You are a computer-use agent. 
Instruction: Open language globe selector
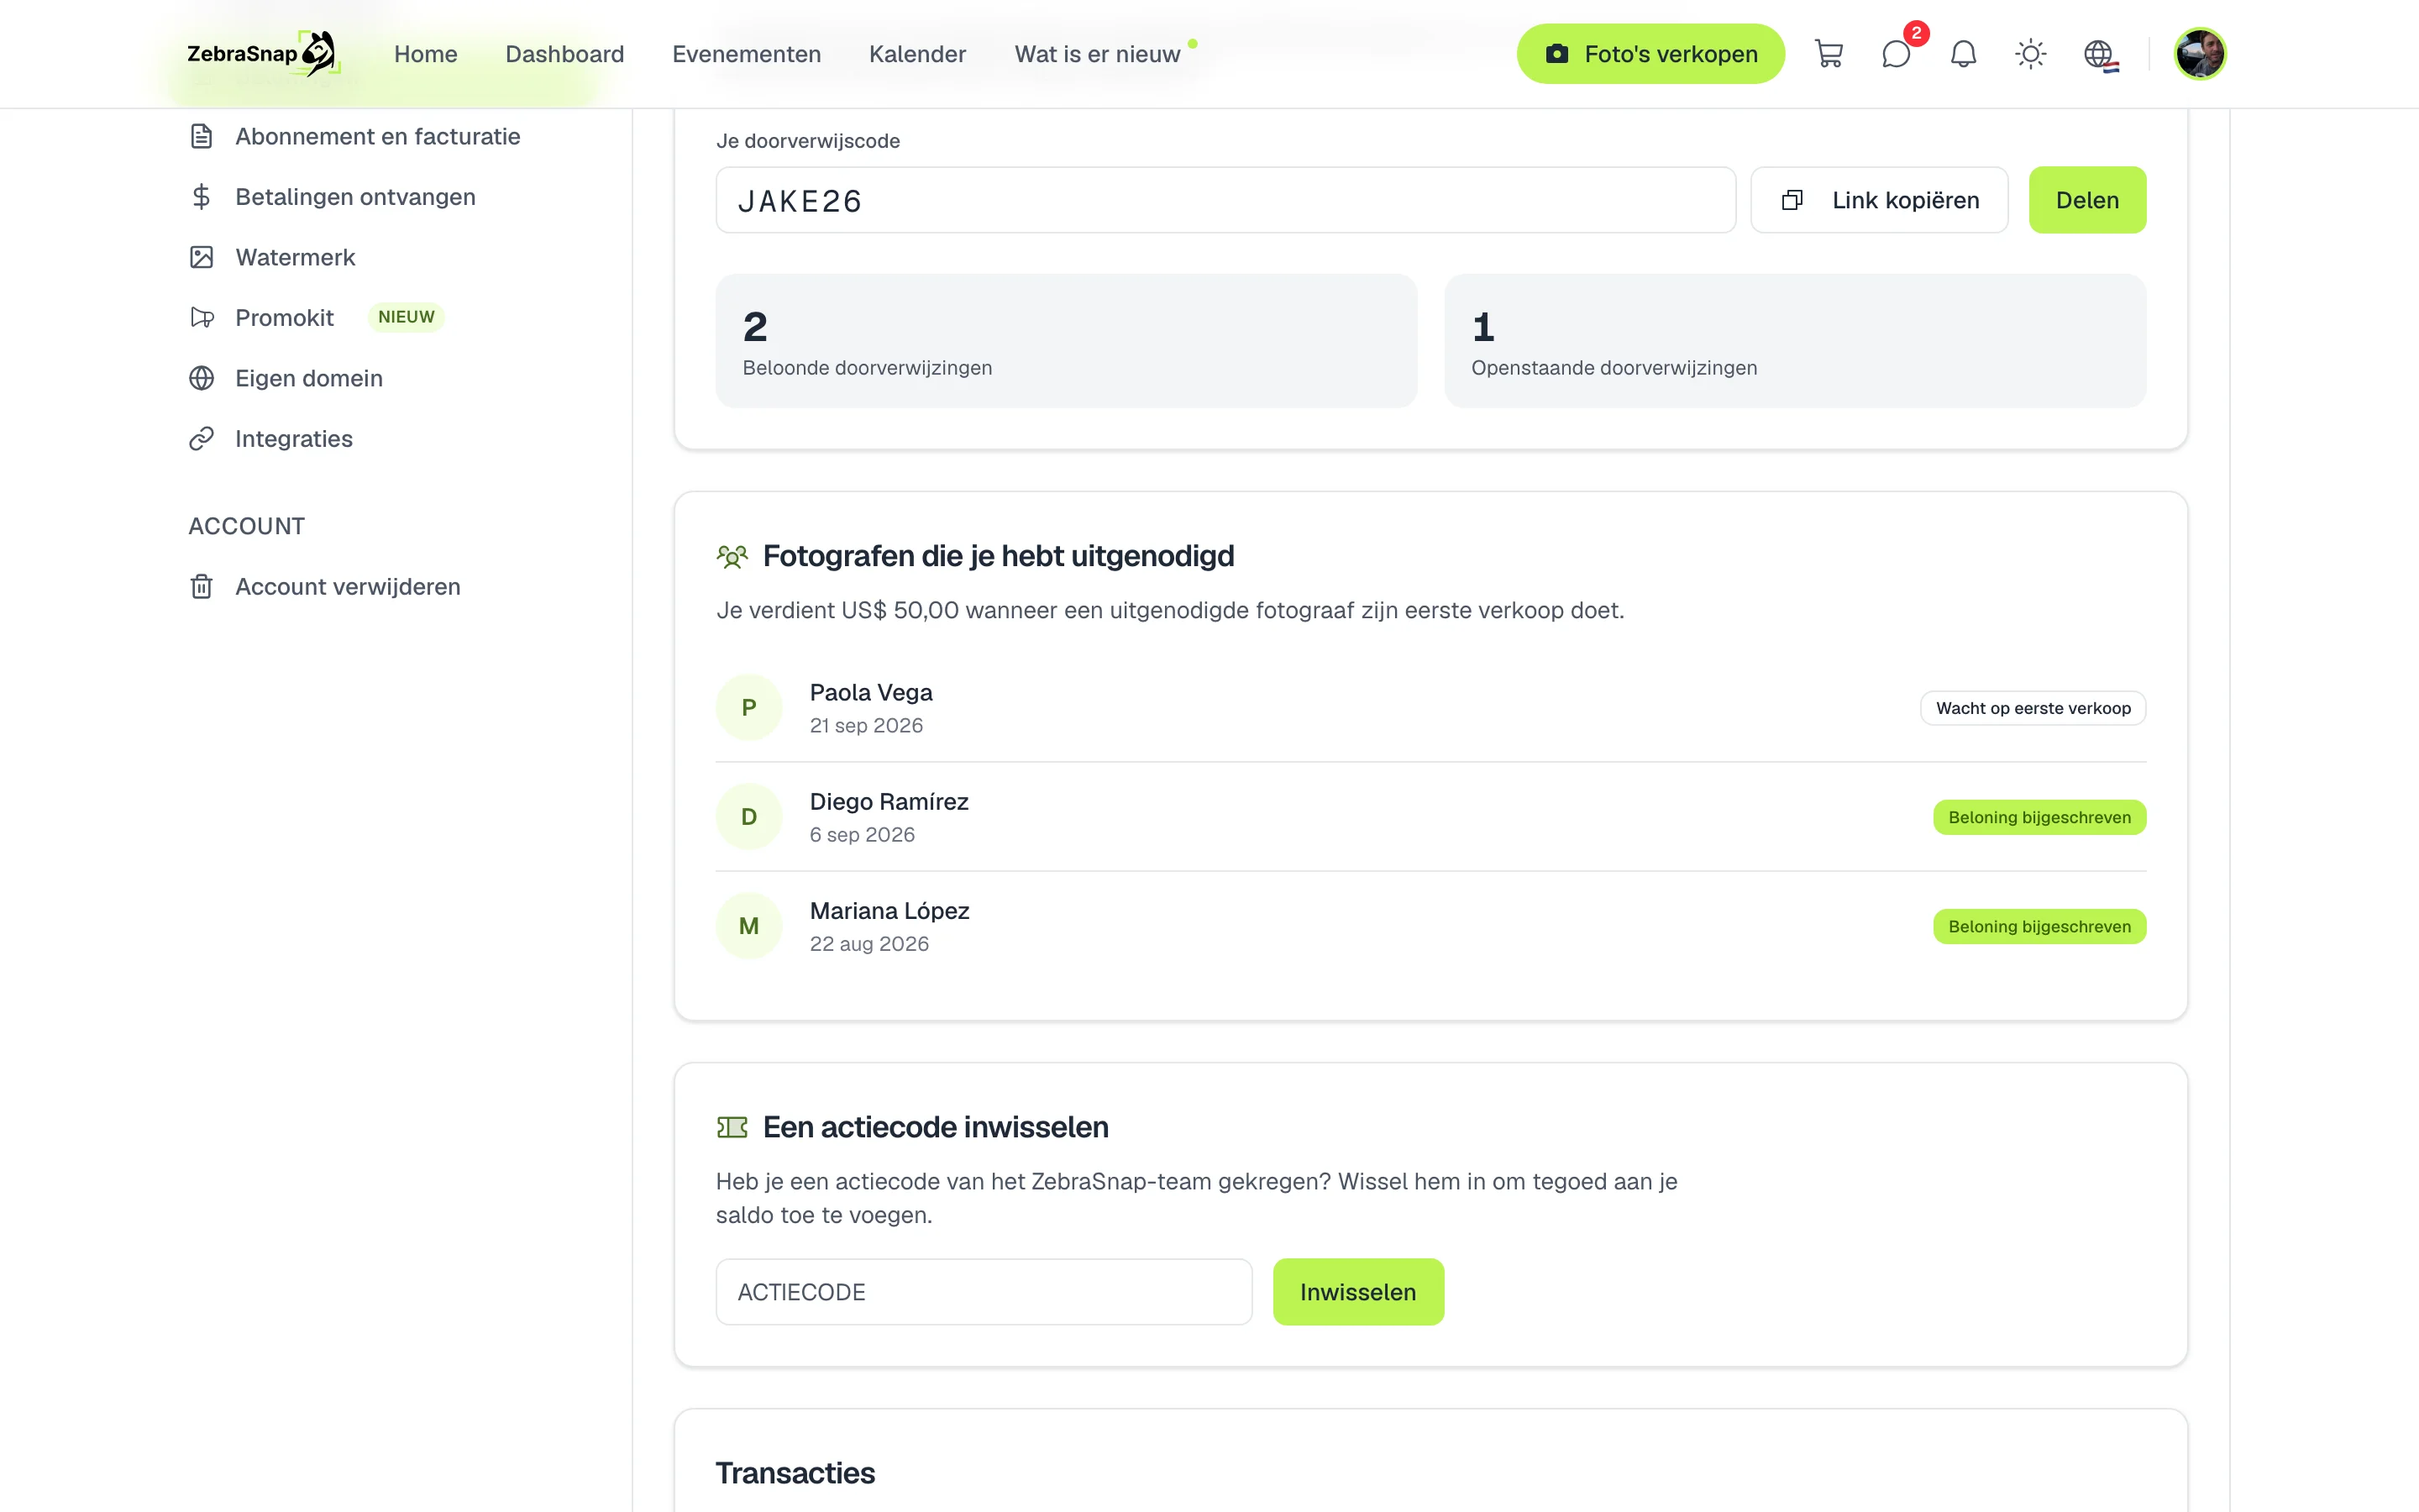2100,54
